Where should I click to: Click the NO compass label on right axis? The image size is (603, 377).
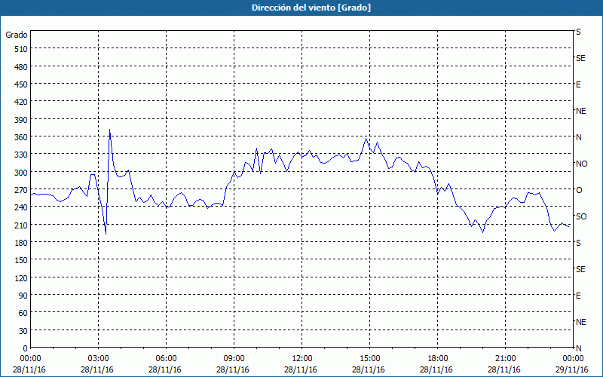[581, 164]
